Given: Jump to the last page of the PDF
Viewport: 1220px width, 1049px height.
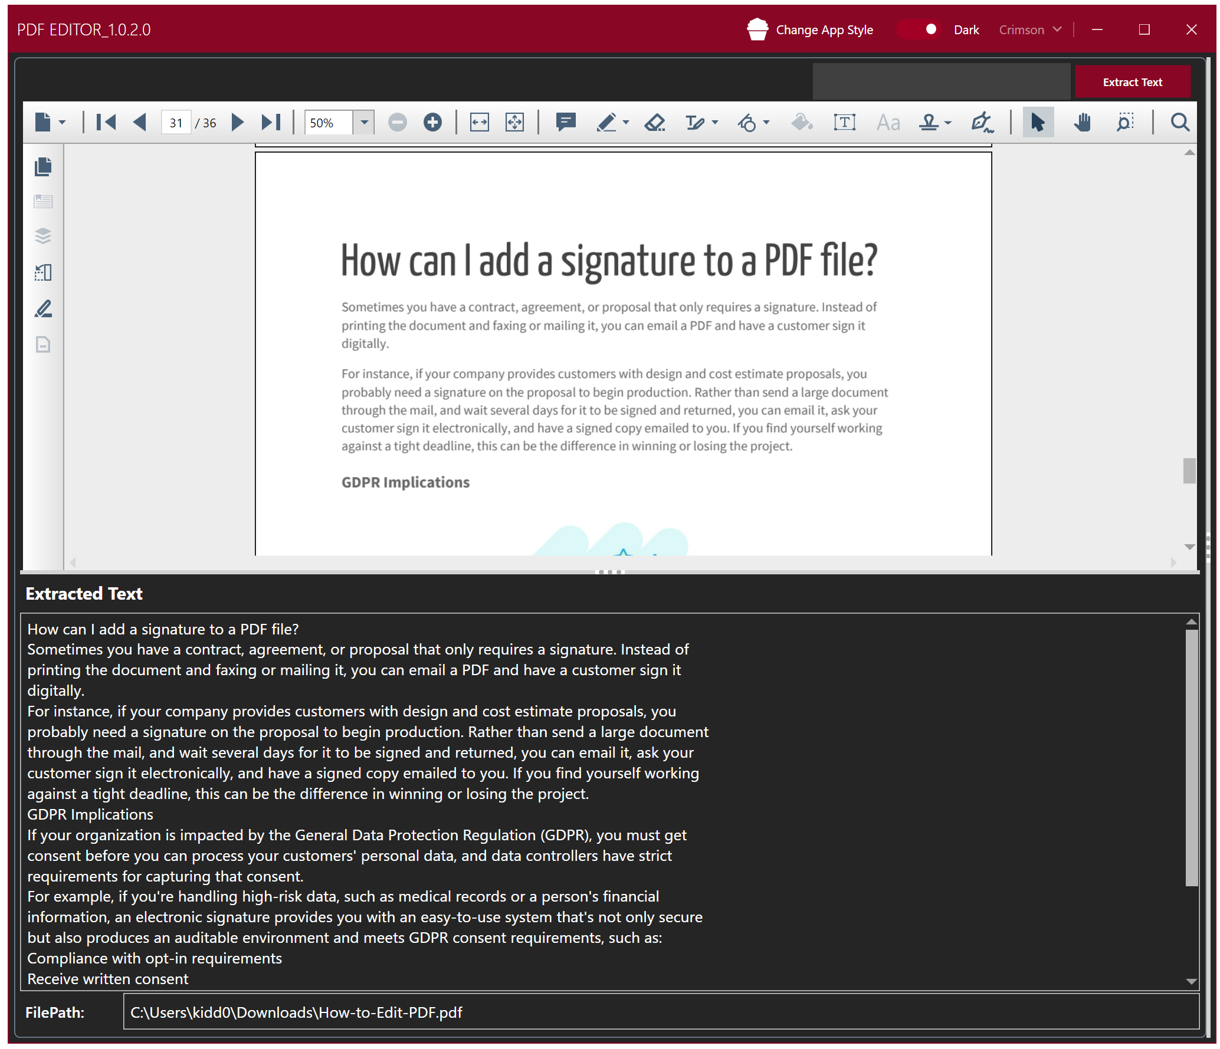Looking at the screenshot, I should point(271,122).
